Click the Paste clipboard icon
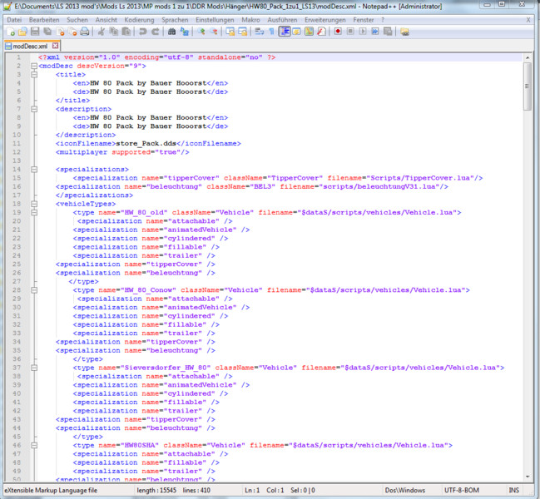 (x=126, y=32)
